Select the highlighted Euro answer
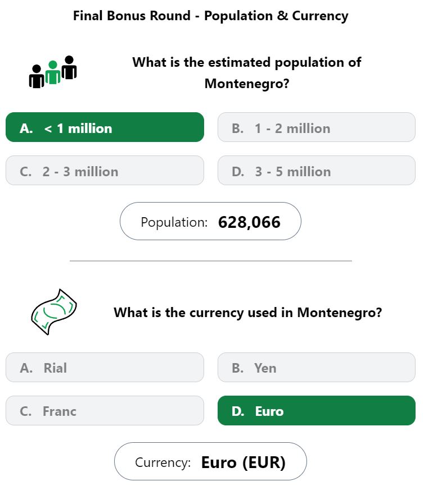Image resolution: width=424 pixels, height=486 pixels. tap(317, 410)
